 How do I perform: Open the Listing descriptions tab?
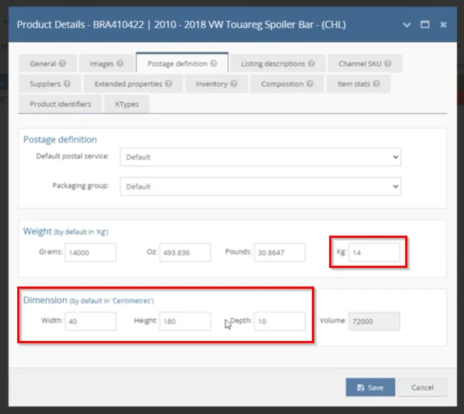pyautogui.click(x=278, y=64)
